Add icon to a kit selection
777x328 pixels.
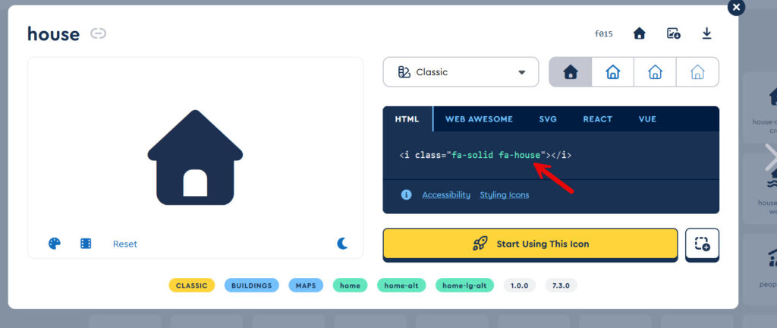702,244
